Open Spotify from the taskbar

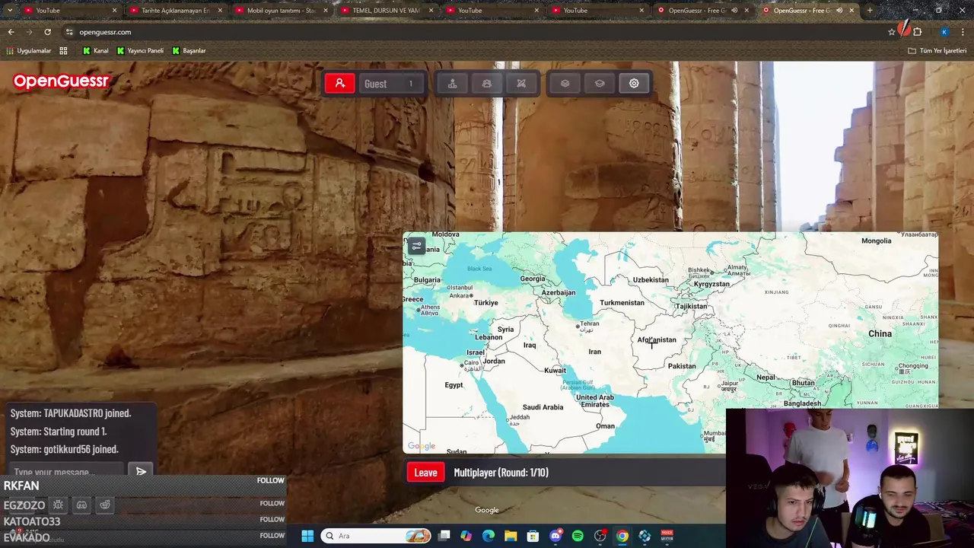pyautogui.click(x=578, y=536)
